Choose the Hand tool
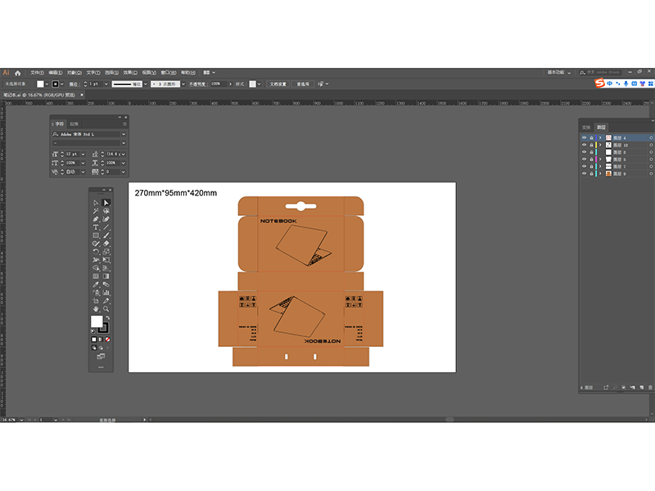 (x=96, y=309)
